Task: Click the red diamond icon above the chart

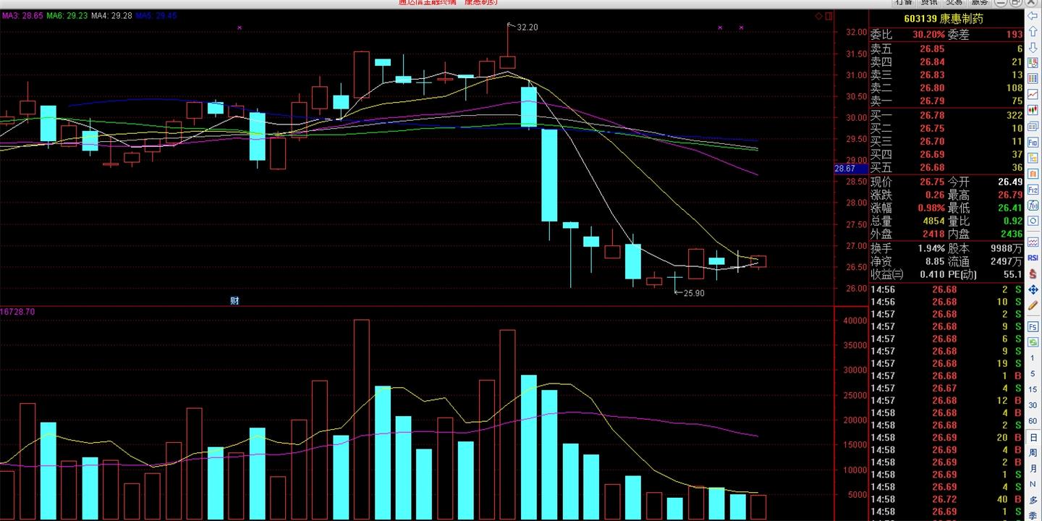Action: (818, 16)
